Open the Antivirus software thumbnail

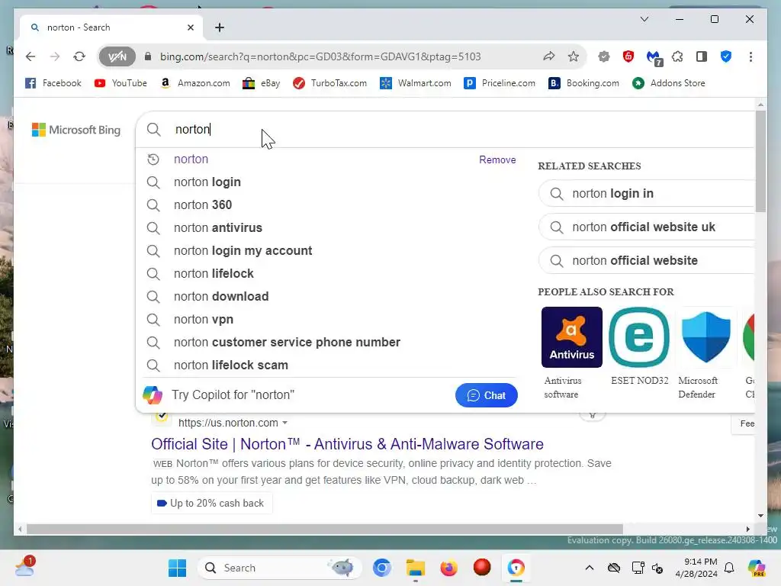pyautogui.click(x=572, y=337)
